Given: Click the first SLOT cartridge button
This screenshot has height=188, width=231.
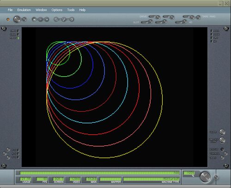Looking at the screenshot, I should coord(151,21).
